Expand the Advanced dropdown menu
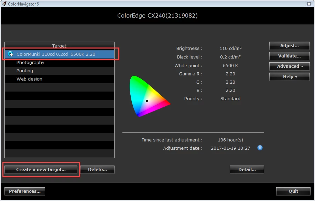The height and width of the screenshot is (201, 315). point(290,66)
